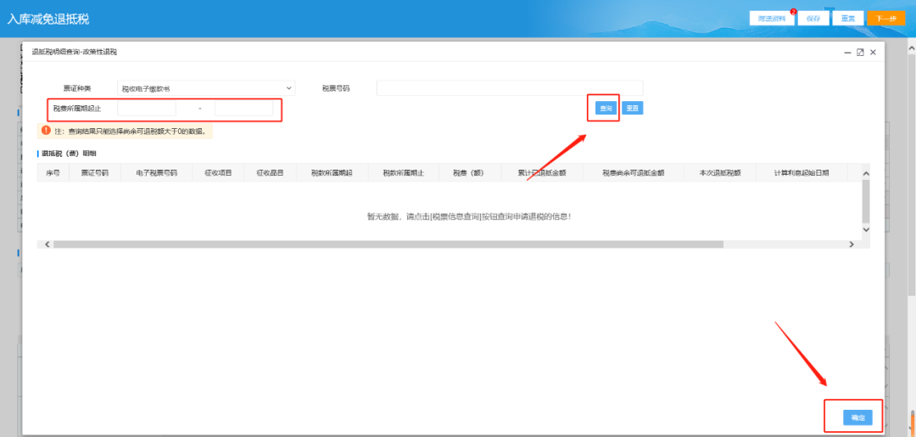Open the 票证种类 dropdown
The image size is (916, 437).
pyautogui.click(x=206, y=88)
